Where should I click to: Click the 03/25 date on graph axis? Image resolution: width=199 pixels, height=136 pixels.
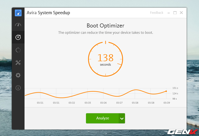pos(88,103)
